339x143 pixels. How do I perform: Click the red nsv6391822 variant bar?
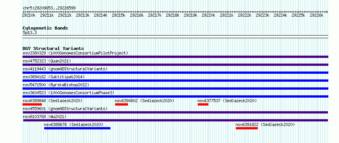(247, 128)
